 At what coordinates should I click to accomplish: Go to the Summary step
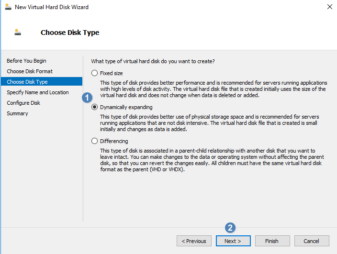(17, 113)
